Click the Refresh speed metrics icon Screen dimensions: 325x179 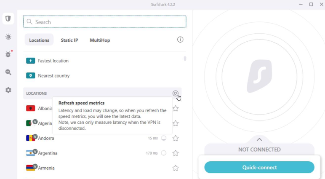(x=176, y=94)
